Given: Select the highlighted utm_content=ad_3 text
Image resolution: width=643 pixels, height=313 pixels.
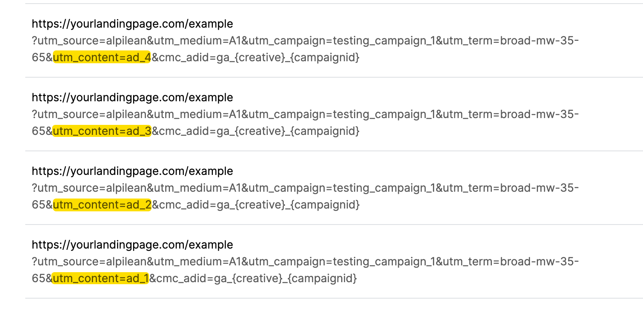Looking at the screenshot, I should click(x=102, y=131).
